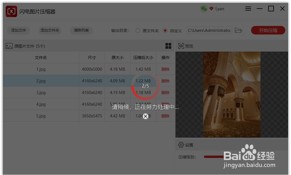The height and width of the screenshot is (175, 291).
Task: Switch to grid thumbnail view
Action: [x=168, y=46]
